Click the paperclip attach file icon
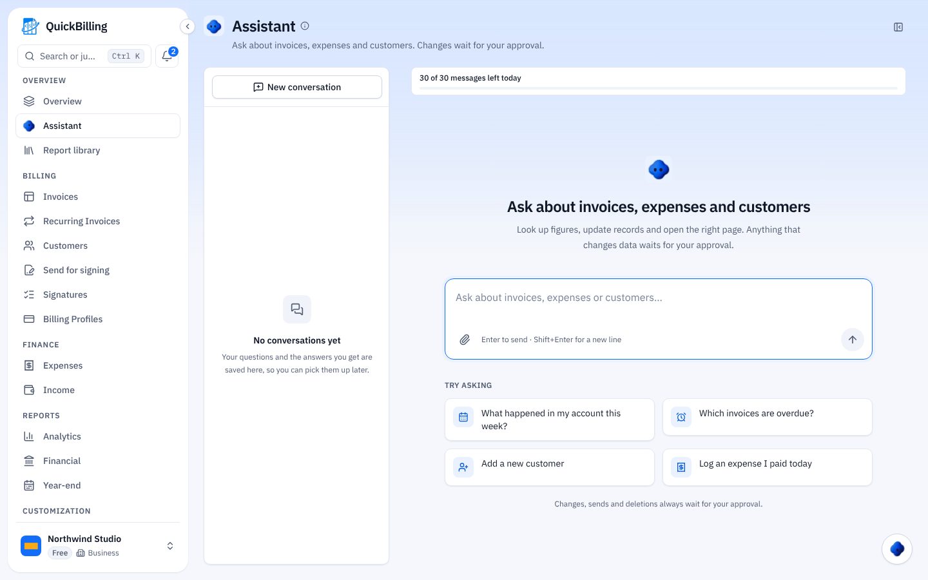The image size is (928, 580). tap(465, 340)
